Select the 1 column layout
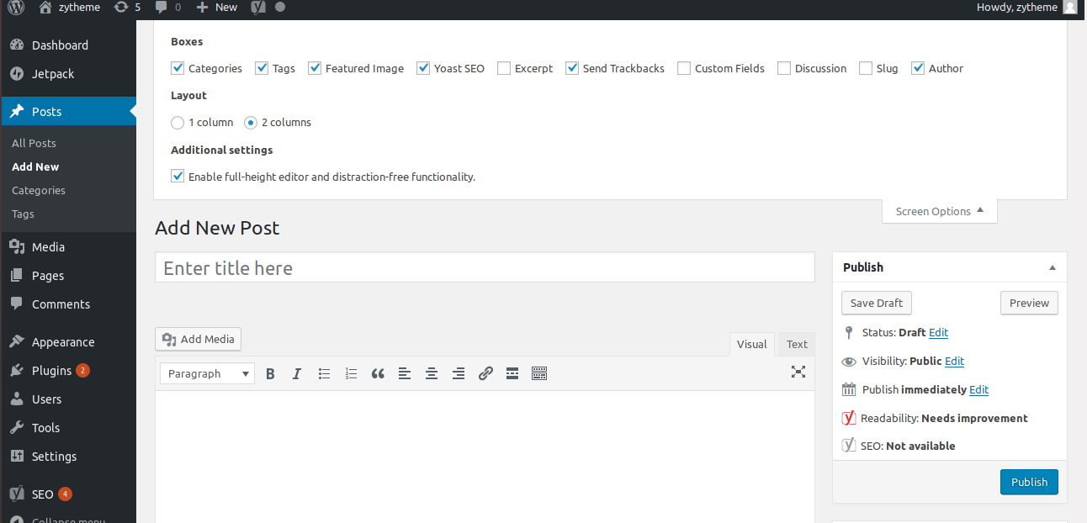Image resolution: width=1087 pixels, height=523 pixels. 178,123
